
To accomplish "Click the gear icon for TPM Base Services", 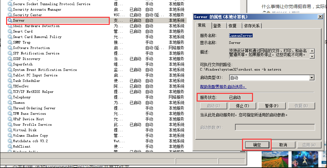I will 10,114.
